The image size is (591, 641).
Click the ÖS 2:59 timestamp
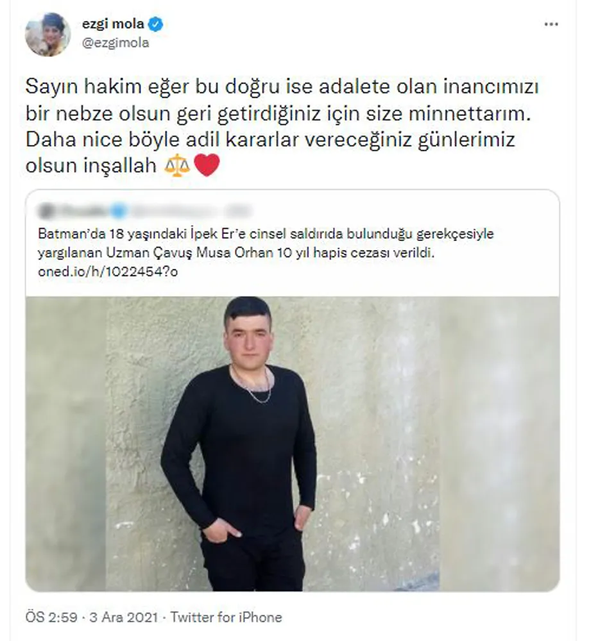[x=51, y=617]
